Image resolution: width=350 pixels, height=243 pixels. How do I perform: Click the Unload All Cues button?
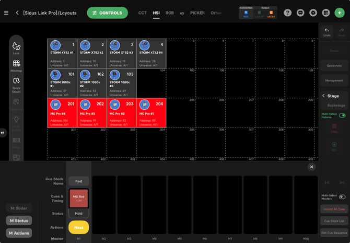click(334, 209)
